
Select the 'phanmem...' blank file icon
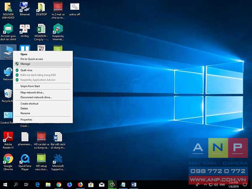pyautogui.click(x=25, y=139)
